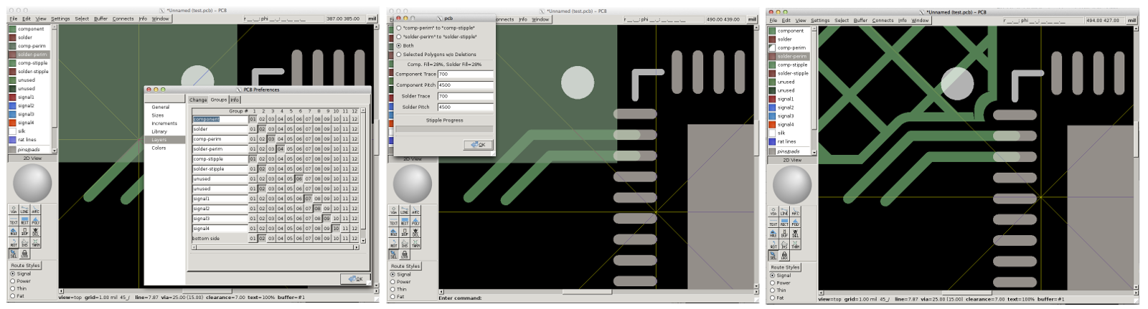This screenshot has height=309, width=1148.
Task: Select the RECT tool in the left window
Action: click(x=24, y=221)
